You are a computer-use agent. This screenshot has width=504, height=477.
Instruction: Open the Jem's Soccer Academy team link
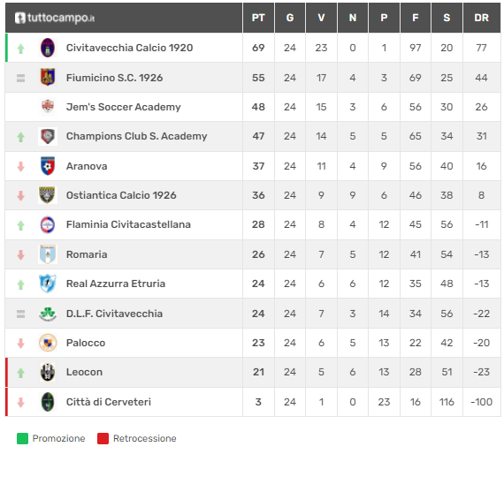[124, 107]
